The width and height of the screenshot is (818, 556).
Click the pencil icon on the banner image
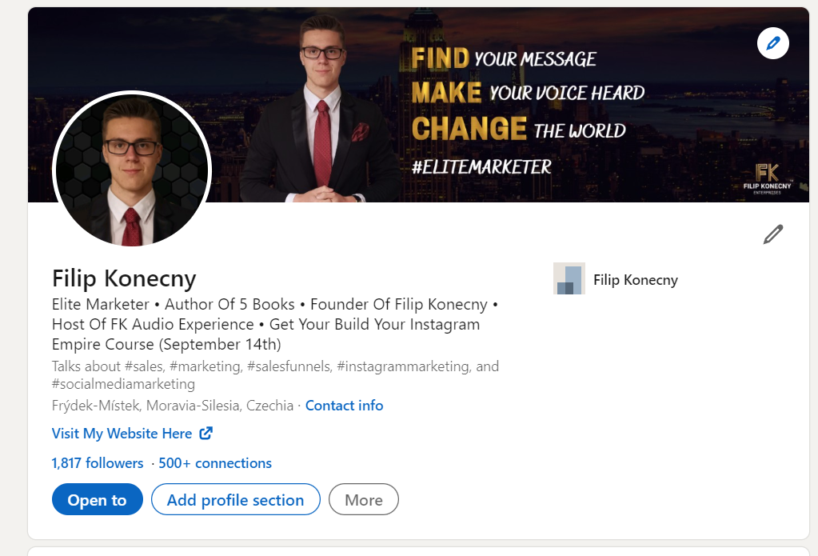coord(772,43)
